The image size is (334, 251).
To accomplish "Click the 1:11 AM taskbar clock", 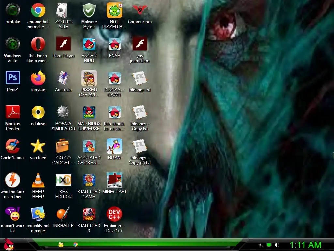I will [305, 245].
